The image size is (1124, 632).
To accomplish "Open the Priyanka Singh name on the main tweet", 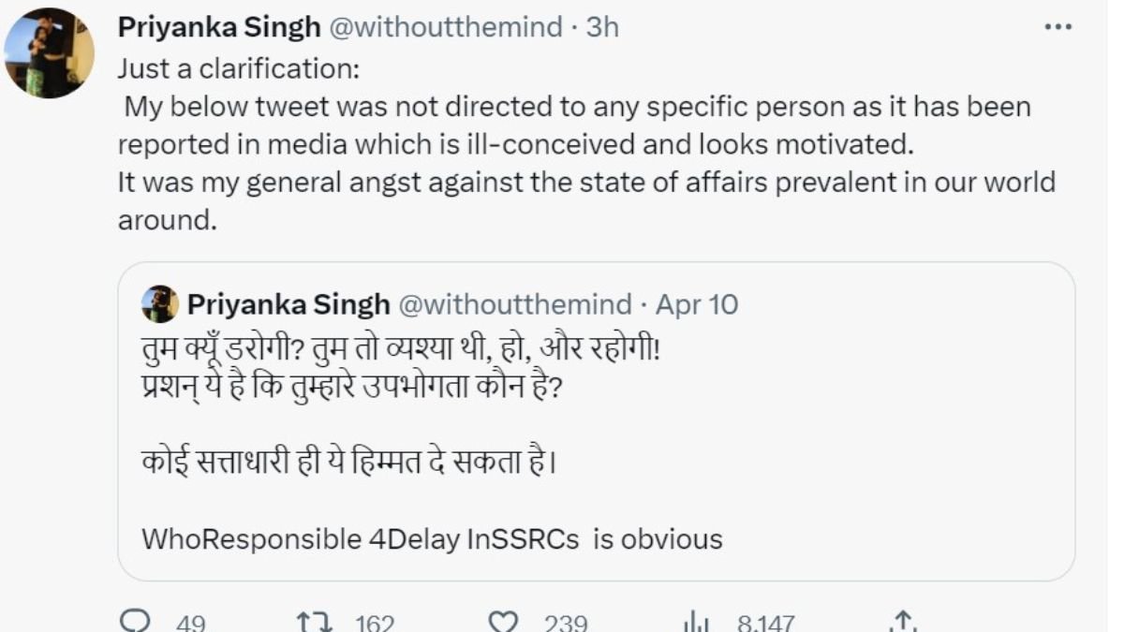I will point(218,27).
